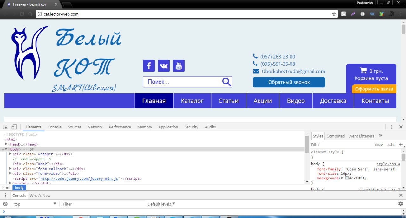View site information icon in address bar
406x218 pixels.
[40, 14]
